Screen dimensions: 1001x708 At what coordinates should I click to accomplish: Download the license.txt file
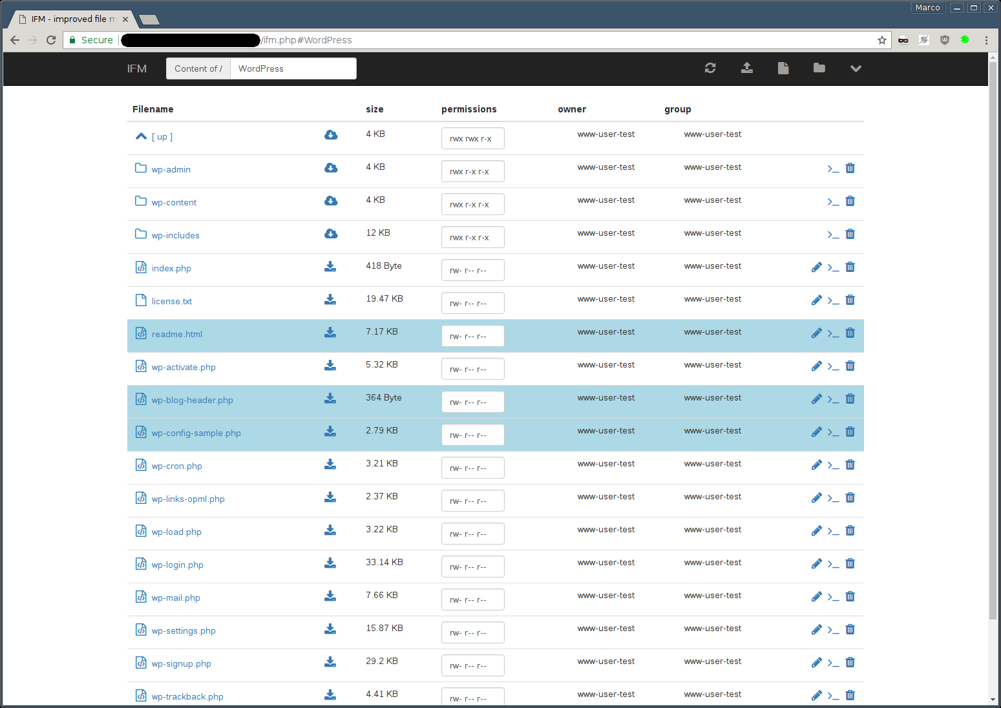tap(330, 300)
